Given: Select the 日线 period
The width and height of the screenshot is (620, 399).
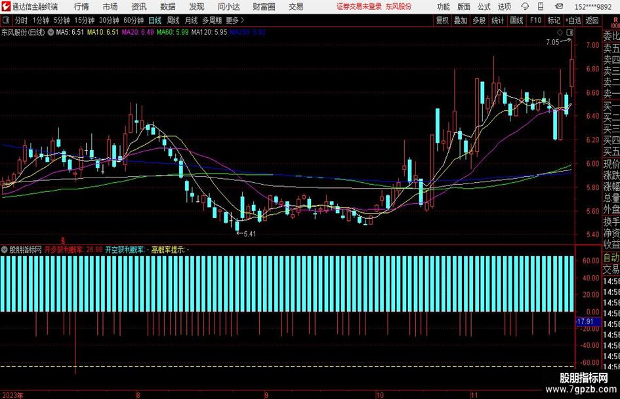Looking at the screenshot, I should coord(155,20).
